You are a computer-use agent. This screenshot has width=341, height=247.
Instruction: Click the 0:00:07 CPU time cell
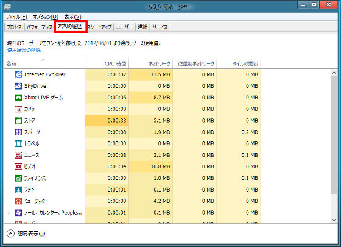pos(107,74)
